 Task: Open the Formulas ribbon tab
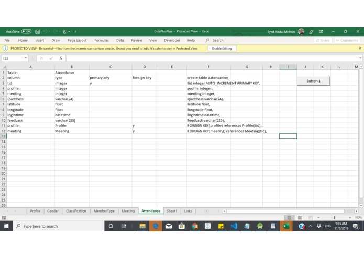[x=102, y=40]
